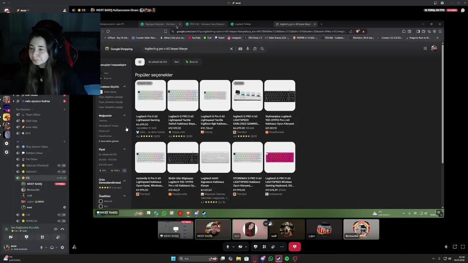Viewport: 468px width, 263px height.
Task: Turn on camera button in voice panel
Action: pyautogui.click(x=11, y=237)
